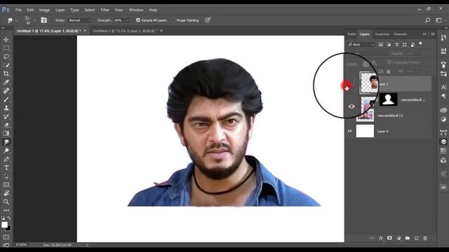Select the Smudge tool in toolbar

(6, 142)
